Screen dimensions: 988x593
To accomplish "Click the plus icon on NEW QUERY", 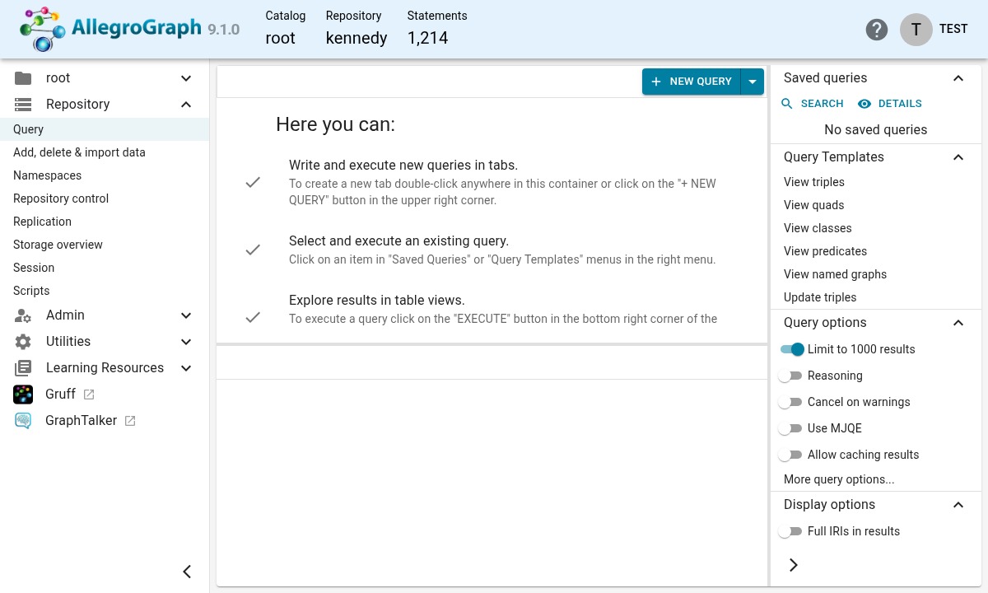I will pyautogui.click(x=656, y=82).
